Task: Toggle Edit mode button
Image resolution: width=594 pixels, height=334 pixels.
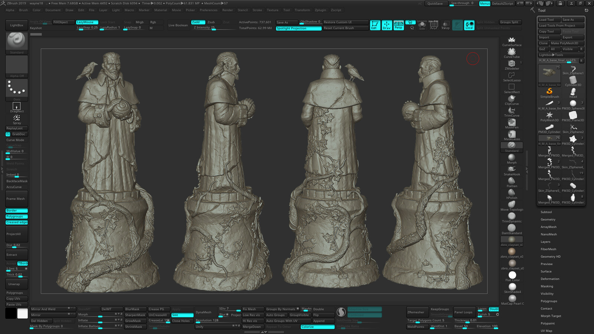Action: [x=375, y=25]
